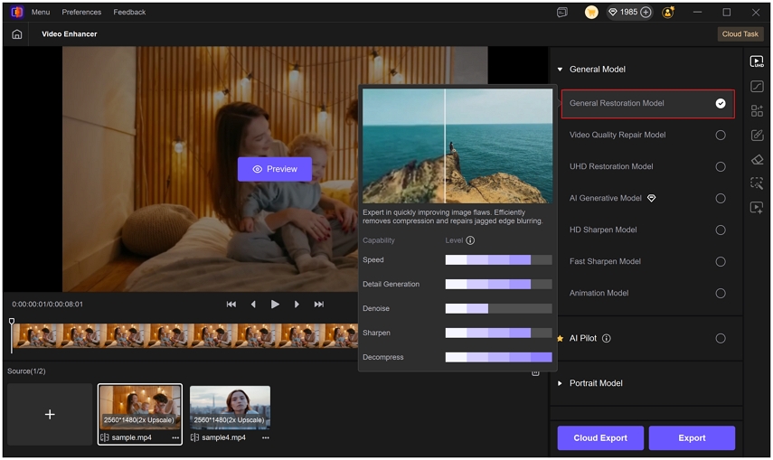Enable the AI Pilot option
Image resolution: width=773 pixels, height=460 pixels.
721,338
